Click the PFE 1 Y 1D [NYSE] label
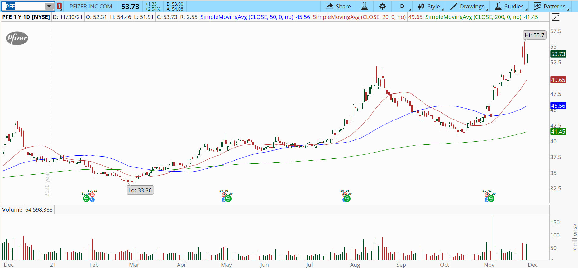Viewport: 578px width, 268px height. point(26,17)
